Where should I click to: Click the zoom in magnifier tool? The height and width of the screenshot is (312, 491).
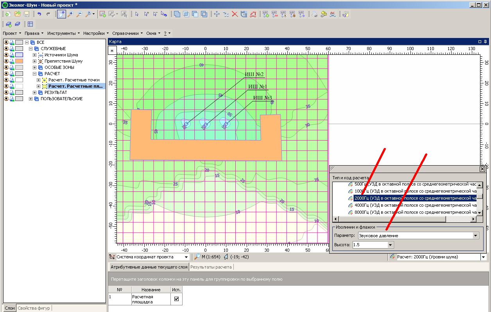point(70,14)
